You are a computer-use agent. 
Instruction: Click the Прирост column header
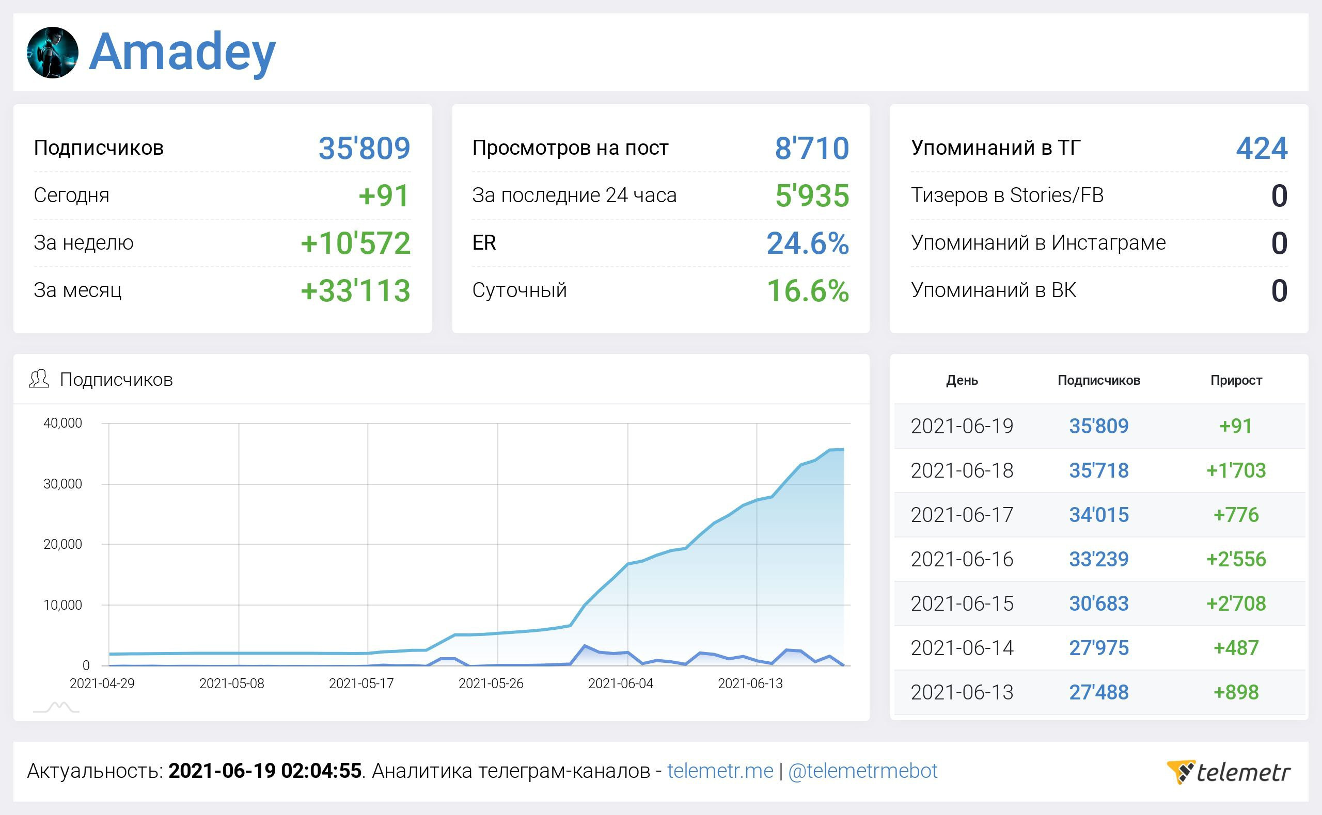click(x=1236, y=380)
